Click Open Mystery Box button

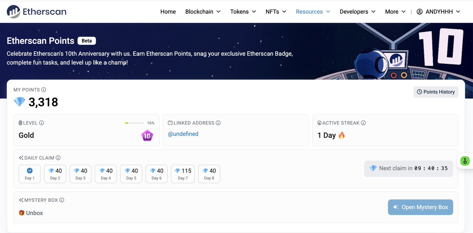[x=421, y=207]
